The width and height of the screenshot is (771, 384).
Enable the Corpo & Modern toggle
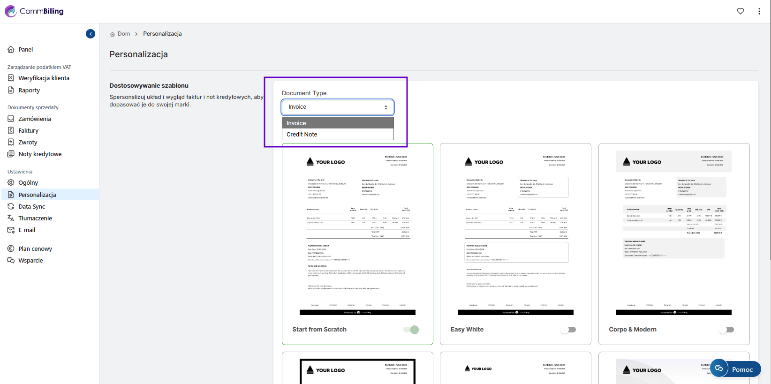pos(727,330)
